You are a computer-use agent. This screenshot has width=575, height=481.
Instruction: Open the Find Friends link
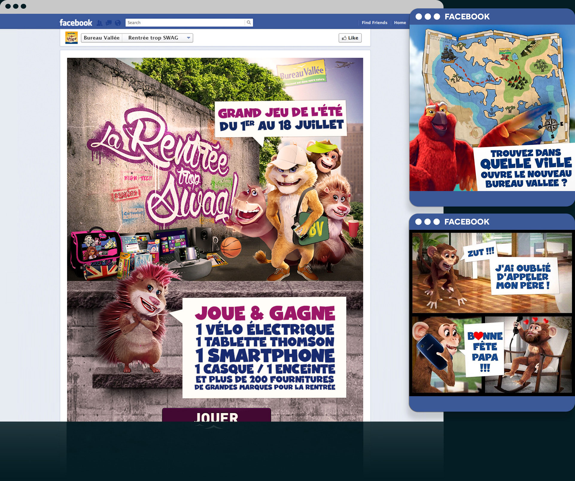coord(374,22)
